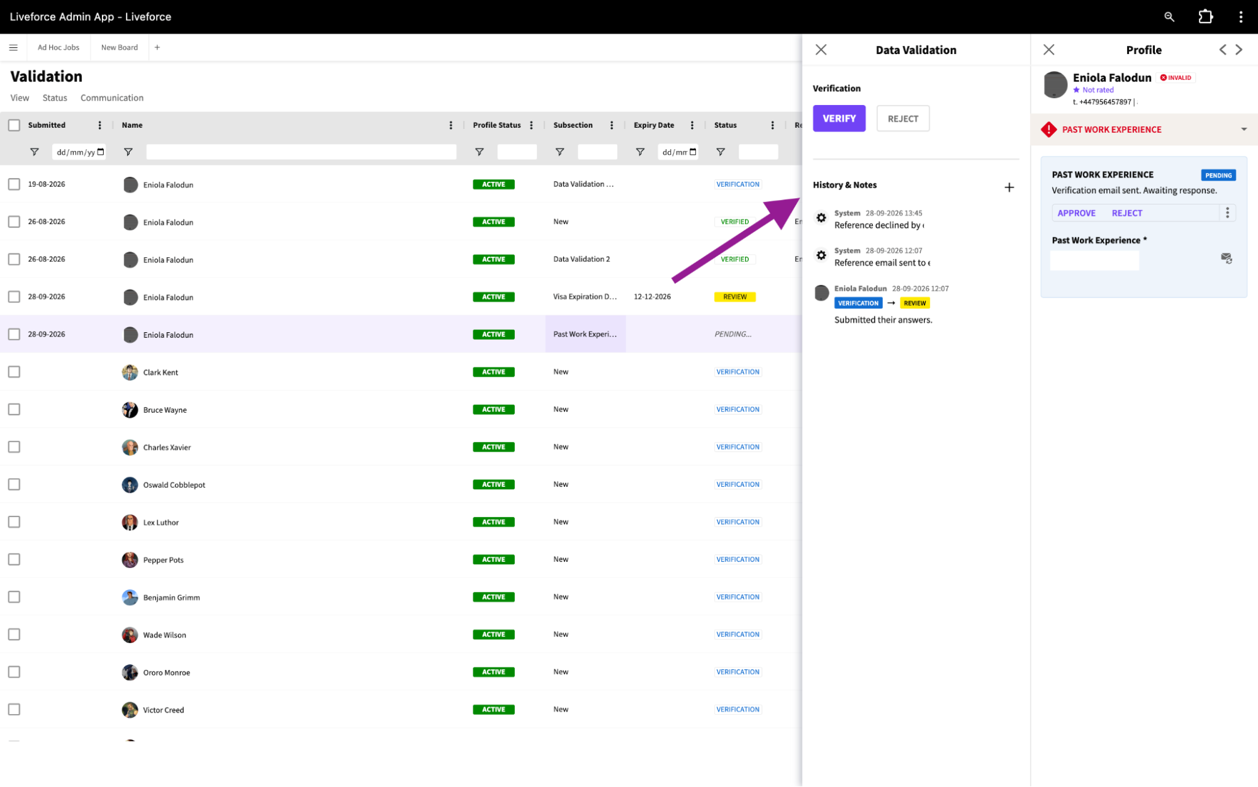
Task: Select checkbox for Clark Kent row
Action: [x=14, y=372]
